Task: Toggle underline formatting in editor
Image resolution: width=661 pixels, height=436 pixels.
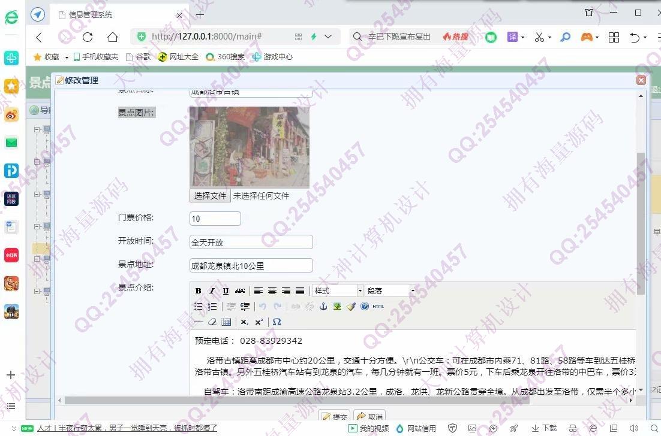Action: pos(226,291)
